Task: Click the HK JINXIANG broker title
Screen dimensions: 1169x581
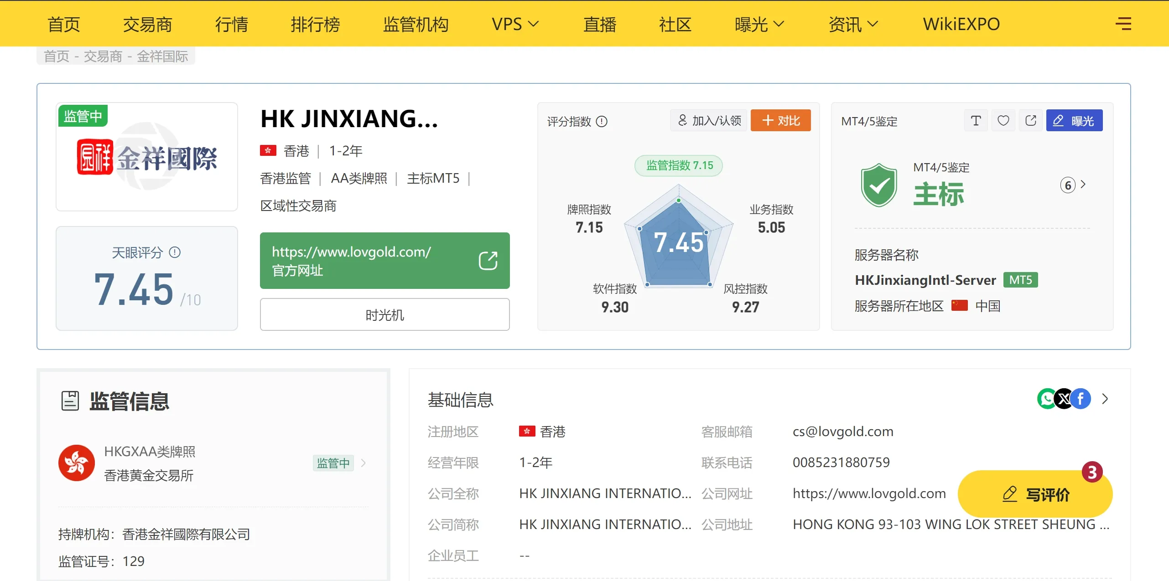Action: point(349,119)
